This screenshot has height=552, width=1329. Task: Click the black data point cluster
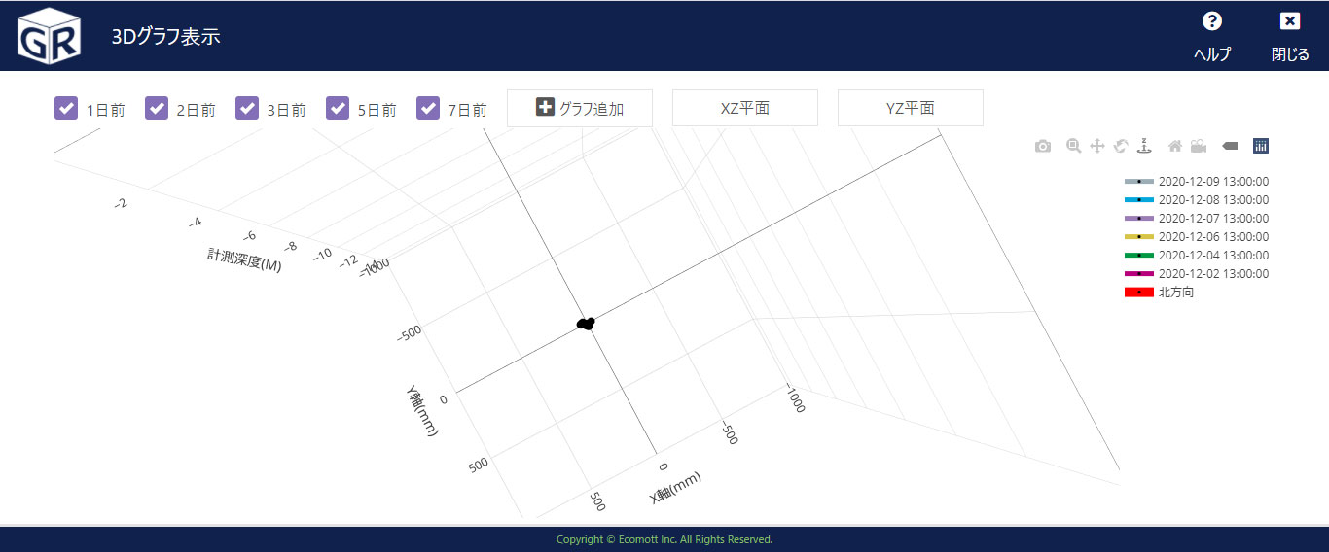click(586, 323)
